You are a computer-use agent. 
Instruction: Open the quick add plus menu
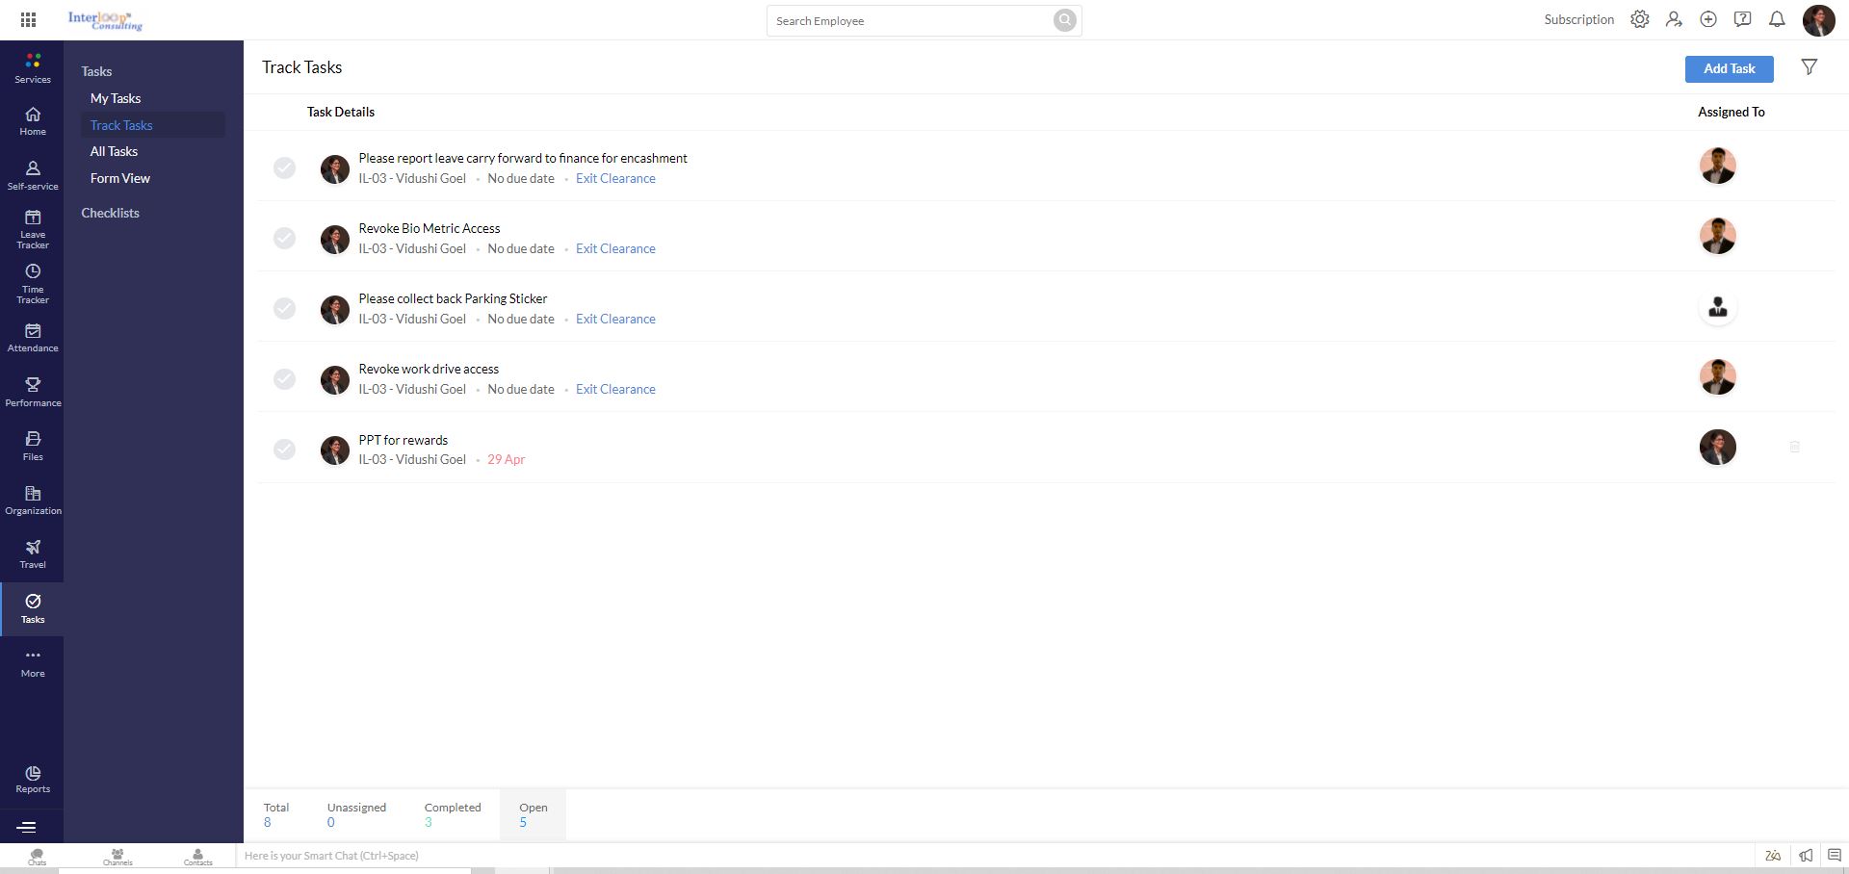click(x=1707, y=19)
